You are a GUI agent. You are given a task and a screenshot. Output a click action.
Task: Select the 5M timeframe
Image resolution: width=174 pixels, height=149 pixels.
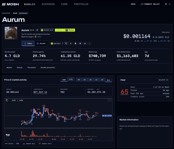pyautogui.click(x=79, y=80)
